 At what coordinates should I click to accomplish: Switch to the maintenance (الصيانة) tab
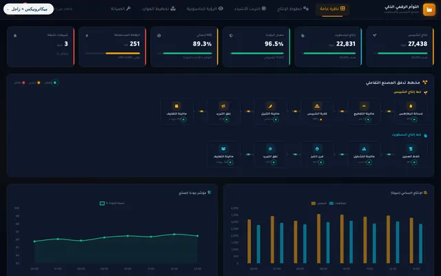click(121, 9)
